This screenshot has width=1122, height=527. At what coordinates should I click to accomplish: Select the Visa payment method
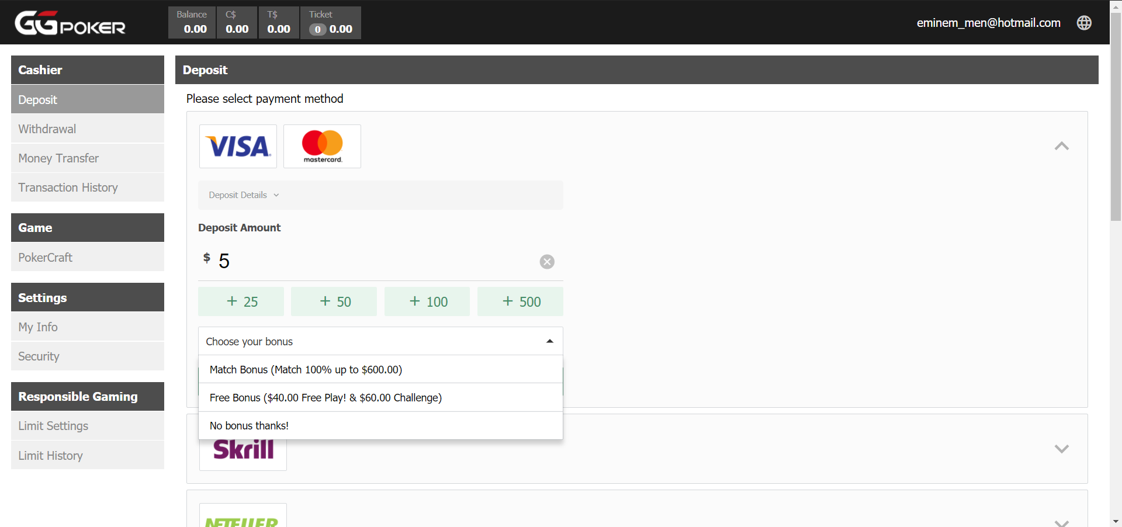238,146
